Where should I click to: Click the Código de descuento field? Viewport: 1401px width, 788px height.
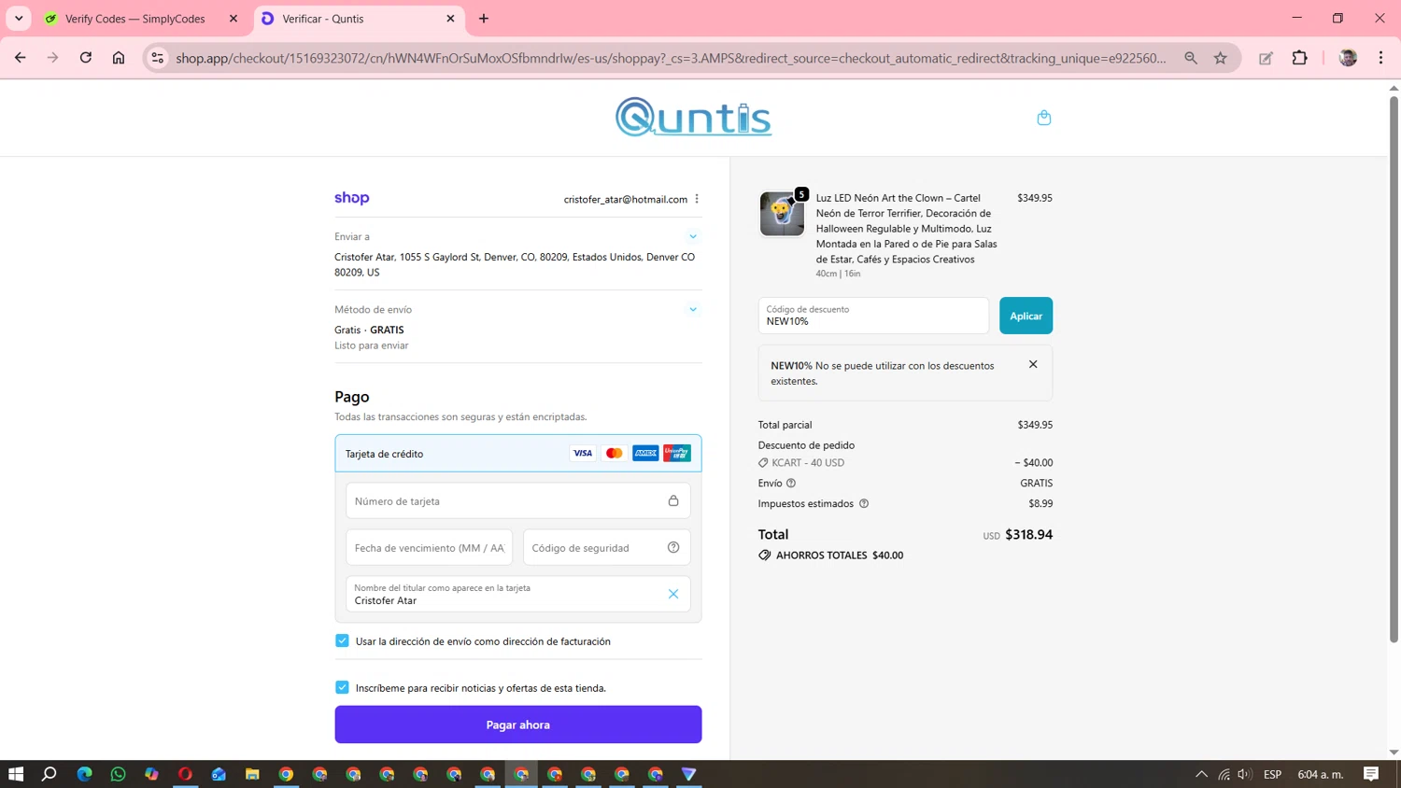(873, 316)
